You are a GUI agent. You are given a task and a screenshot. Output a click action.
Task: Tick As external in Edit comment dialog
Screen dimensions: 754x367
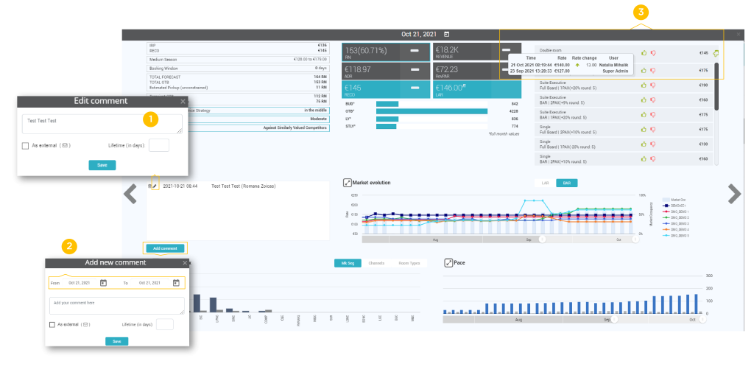26,146
